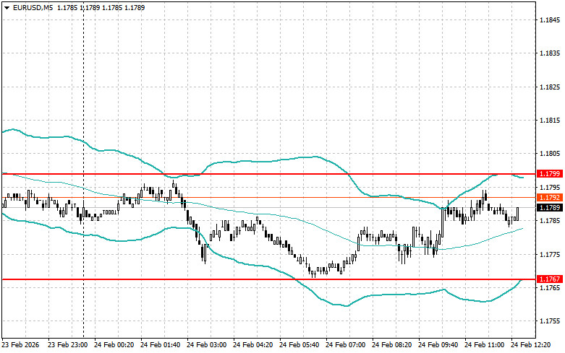Image resolution: width=565 pixels, height=353 pixels.
Task: Click the 24 Feb 01:40 time label
Action: (161, 345)
